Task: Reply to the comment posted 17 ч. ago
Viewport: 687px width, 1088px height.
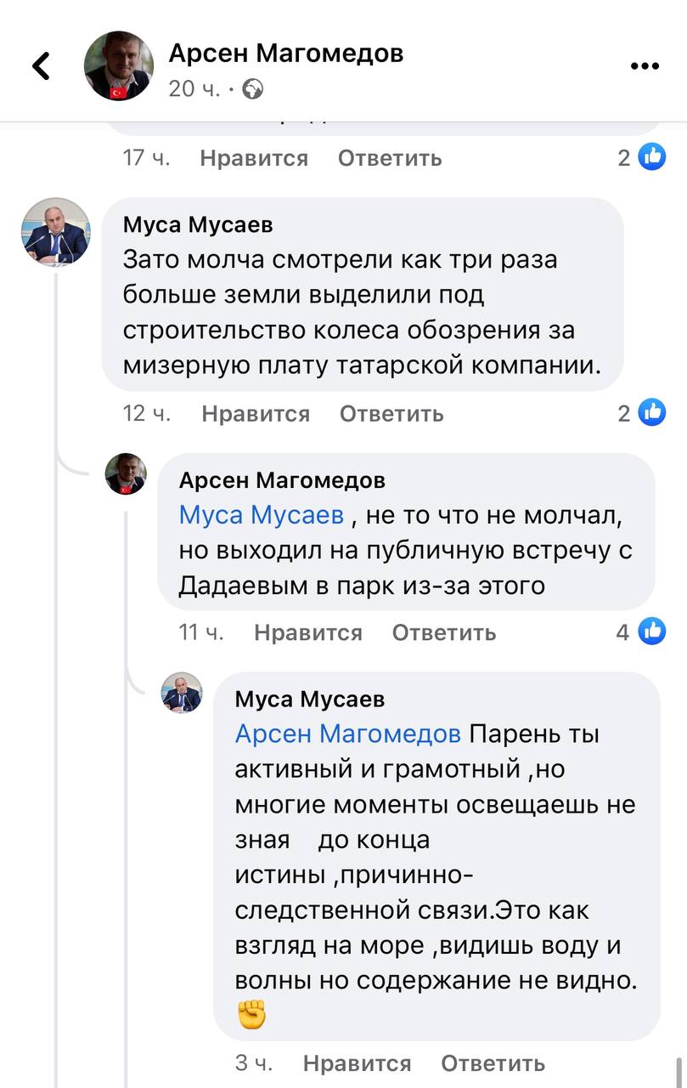Action: 390,158
